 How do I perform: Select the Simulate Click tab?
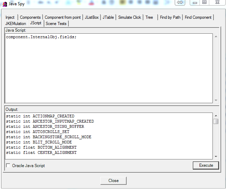click(129, 17)
